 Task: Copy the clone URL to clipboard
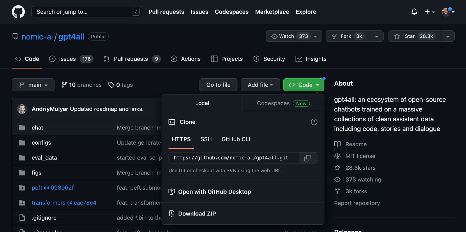click(x=308, y=158)
